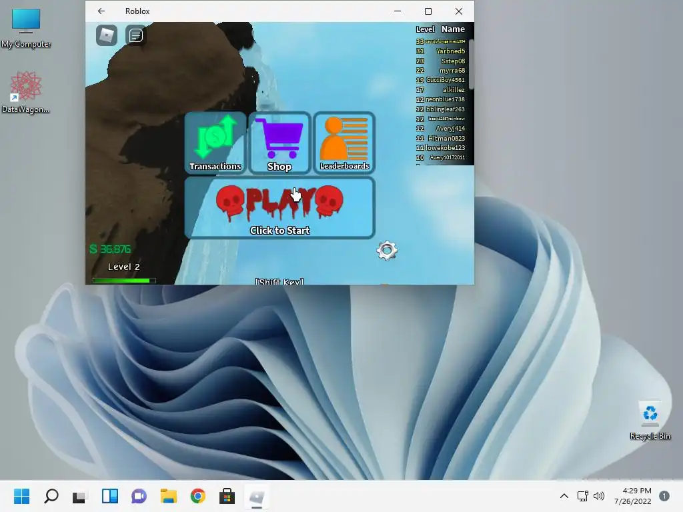
Task: Select the Recycle Bin desktop icon
Action: 650,420
